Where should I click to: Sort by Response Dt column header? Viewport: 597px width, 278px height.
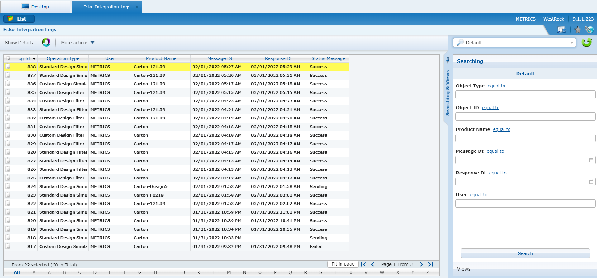click(x=278, y=58)
